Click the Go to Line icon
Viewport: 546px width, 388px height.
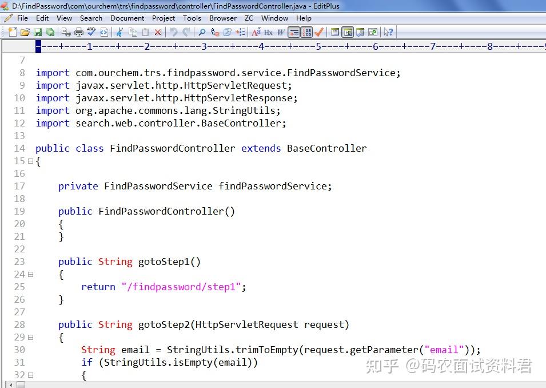click(240, 32)
